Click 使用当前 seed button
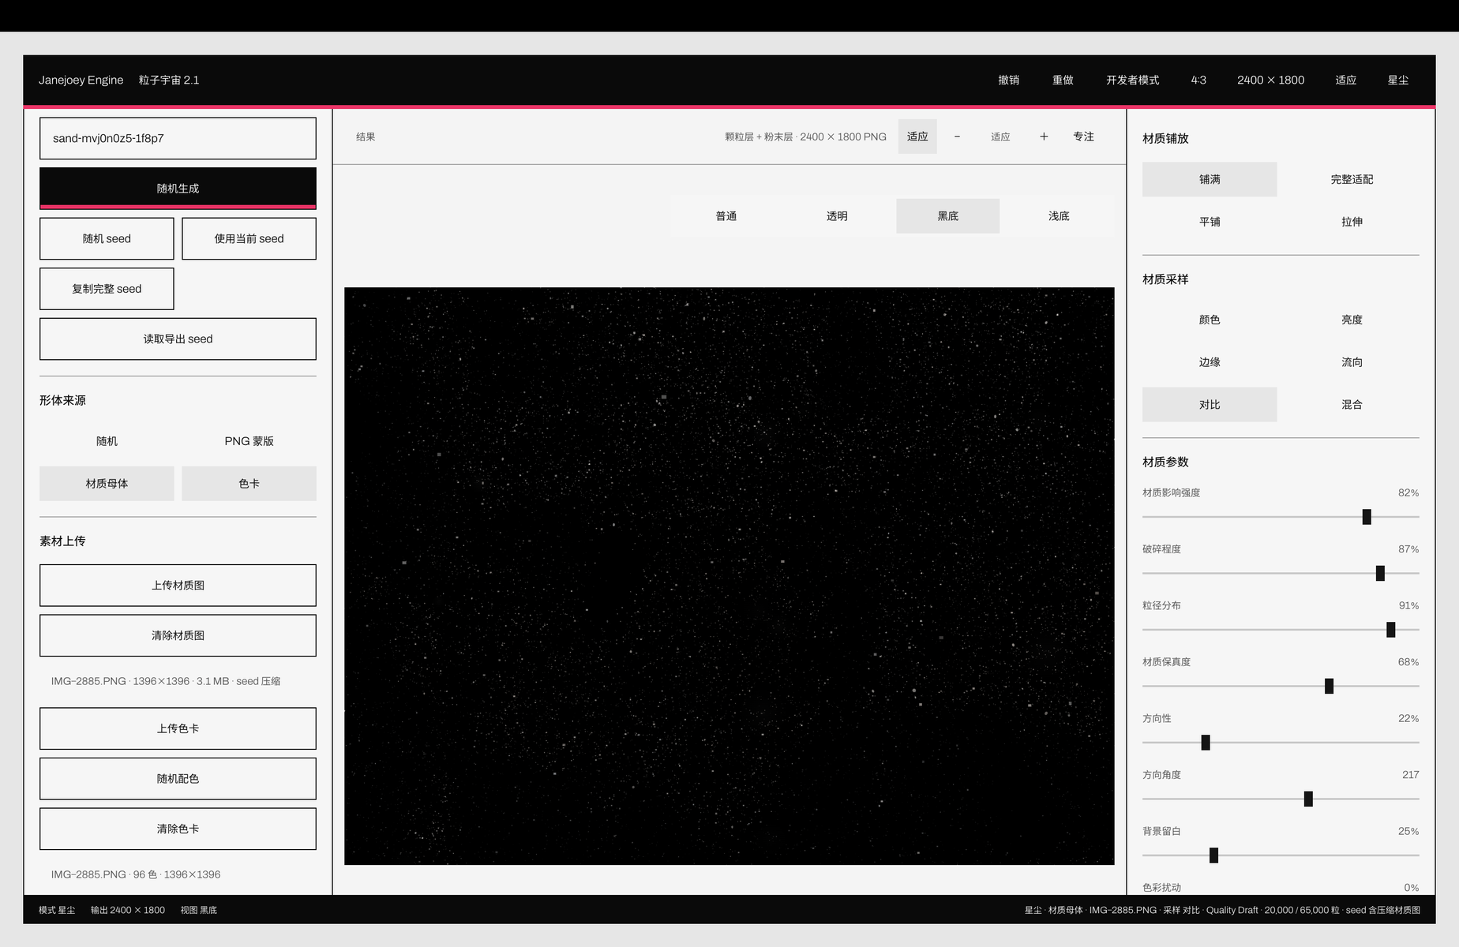Image resolution: width=1459 pixels, height=947 pixels. pyautogui.click(x=249, y=238)
